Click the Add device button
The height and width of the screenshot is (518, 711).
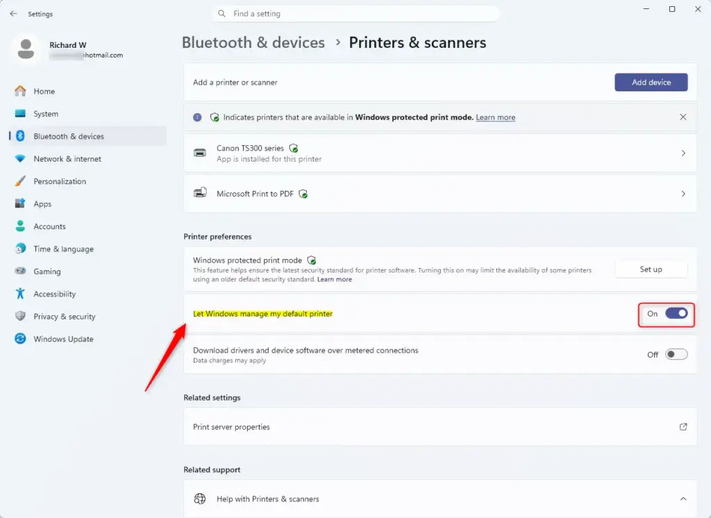pos(651,82)
